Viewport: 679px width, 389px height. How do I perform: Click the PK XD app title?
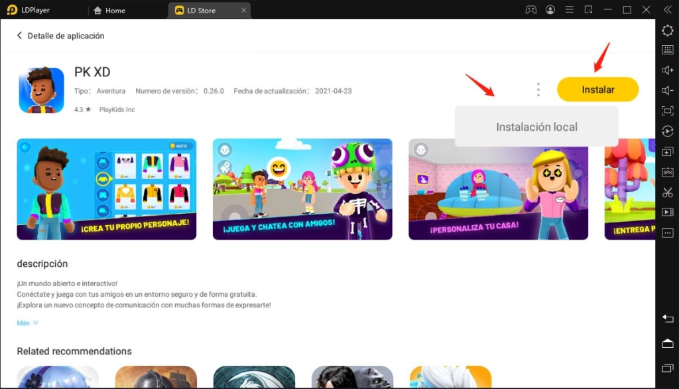[92, 72]
